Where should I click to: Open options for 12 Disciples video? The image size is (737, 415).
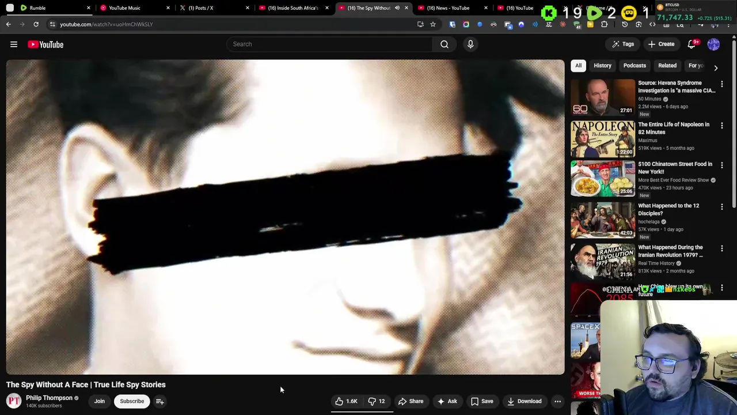tap(722, 207)
